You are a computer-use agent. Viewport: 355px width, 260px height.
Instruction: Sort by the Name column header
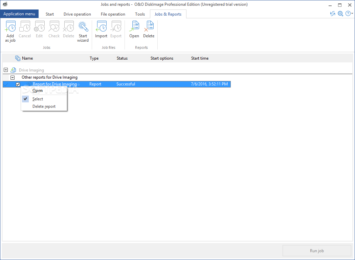tap(27, 58)
